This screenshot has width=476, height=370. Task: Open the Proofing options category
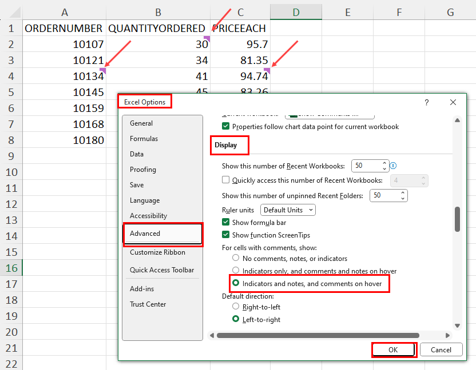[162, 170]
